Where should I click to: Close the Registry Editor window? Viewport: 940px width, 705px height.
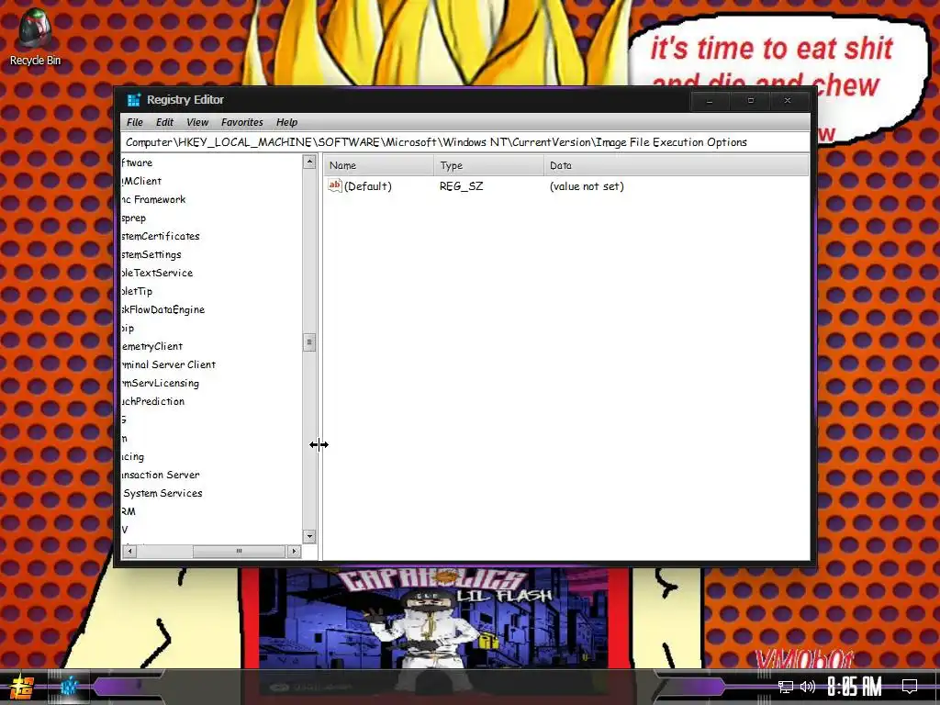coord(788,101)
